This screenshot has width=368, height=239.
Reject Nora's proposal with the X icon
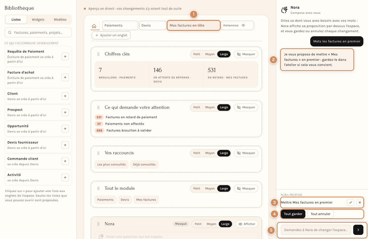360,202
